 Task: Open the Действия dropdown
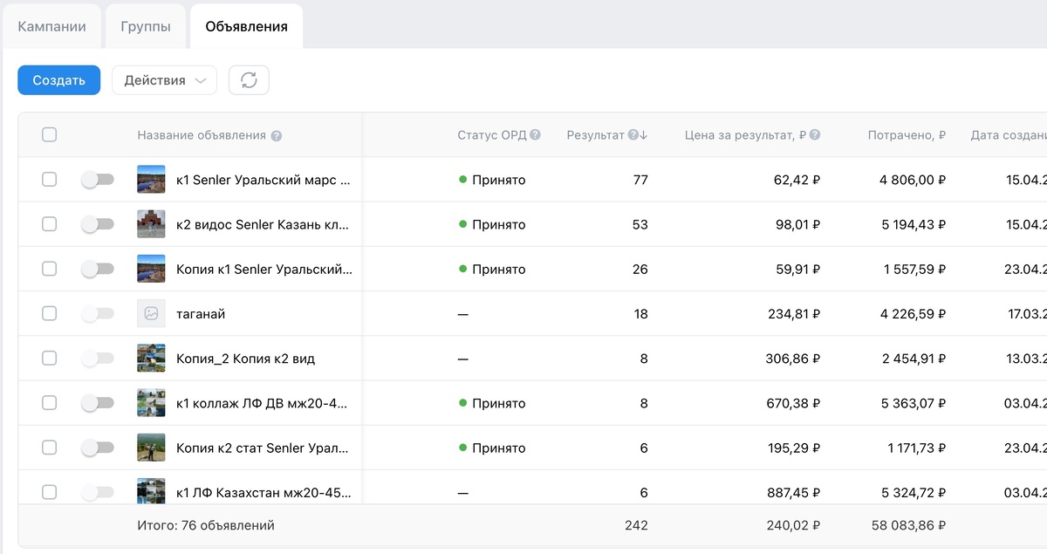point(164,80)
